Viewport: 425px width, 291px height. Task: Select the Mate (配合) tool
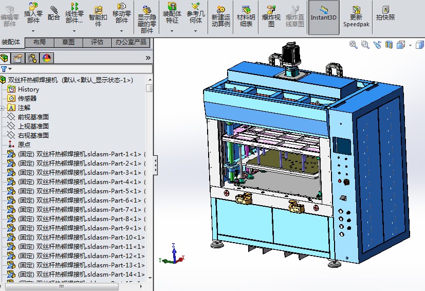(53, 13)
